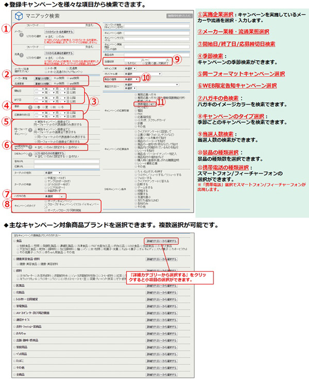Click 詳細カテゴリーから選択する button for 医薬品
The height and width of the screenshot is (379, 309).
(x=162, y=286)
